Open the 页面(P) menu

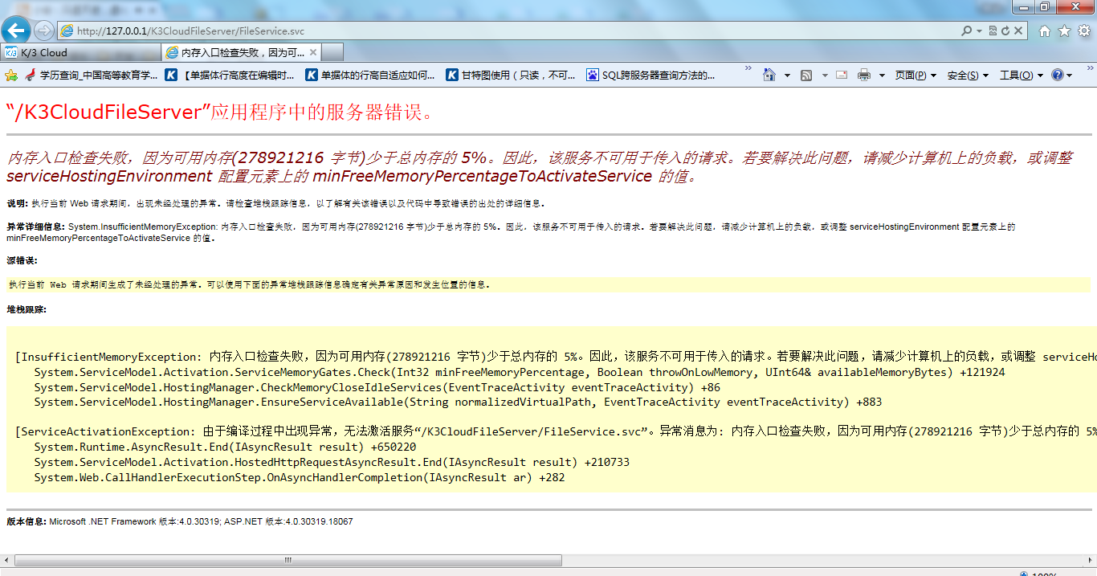pos(916,75)
